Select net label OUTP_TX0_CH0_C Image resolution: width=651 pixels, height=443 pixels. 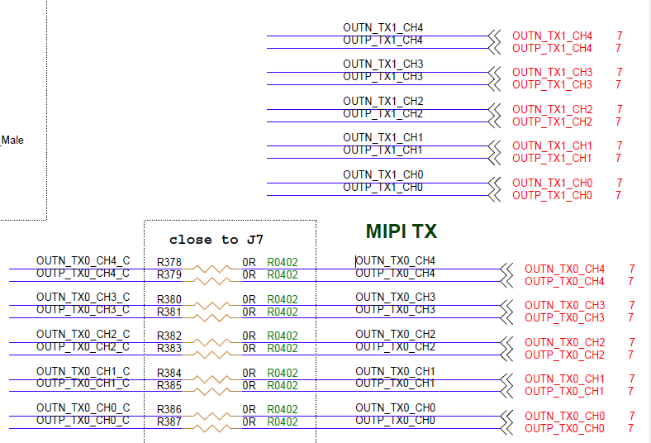point(83,420)
